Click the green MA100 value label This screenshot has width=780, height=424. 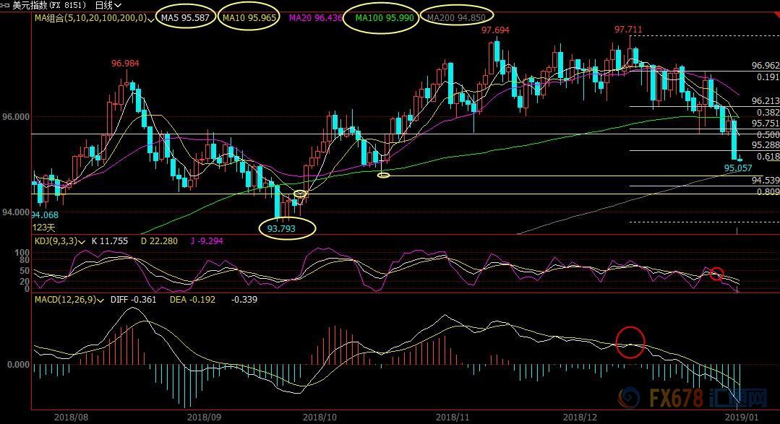(x=385, y=17)
